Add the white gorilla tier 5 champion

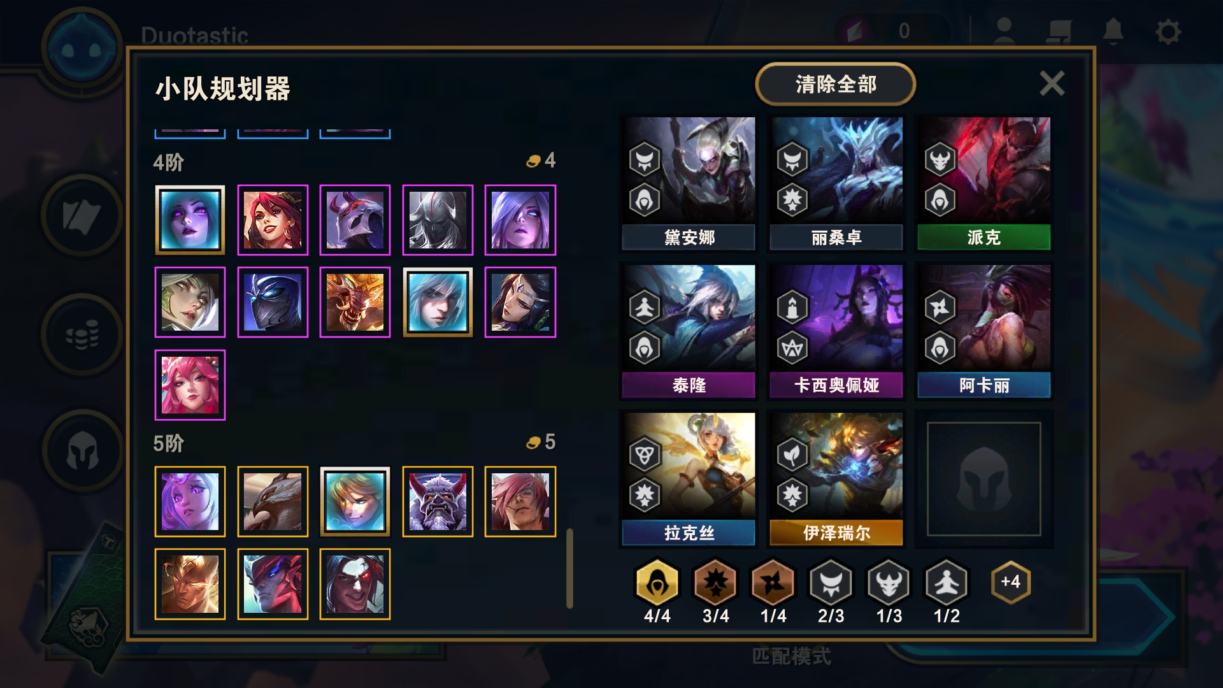[438, 501]
